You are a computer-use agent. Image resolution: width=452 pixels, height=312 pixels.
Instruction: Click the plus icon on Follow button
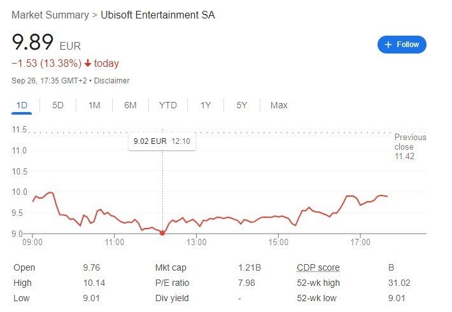click(x=388, y=45)
